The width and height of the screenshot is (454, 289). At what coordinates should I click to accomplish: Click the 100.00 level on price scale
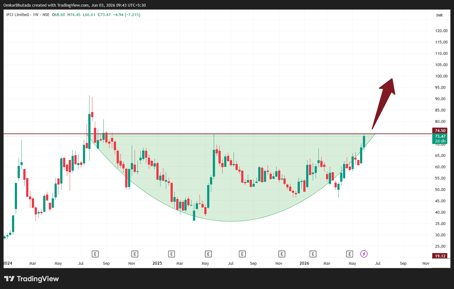tap(441, 76)
